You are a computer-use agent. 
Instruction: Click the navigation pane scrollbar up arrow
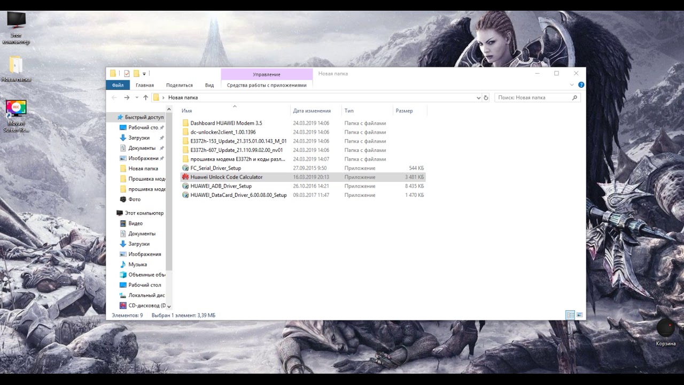[169, 110]
